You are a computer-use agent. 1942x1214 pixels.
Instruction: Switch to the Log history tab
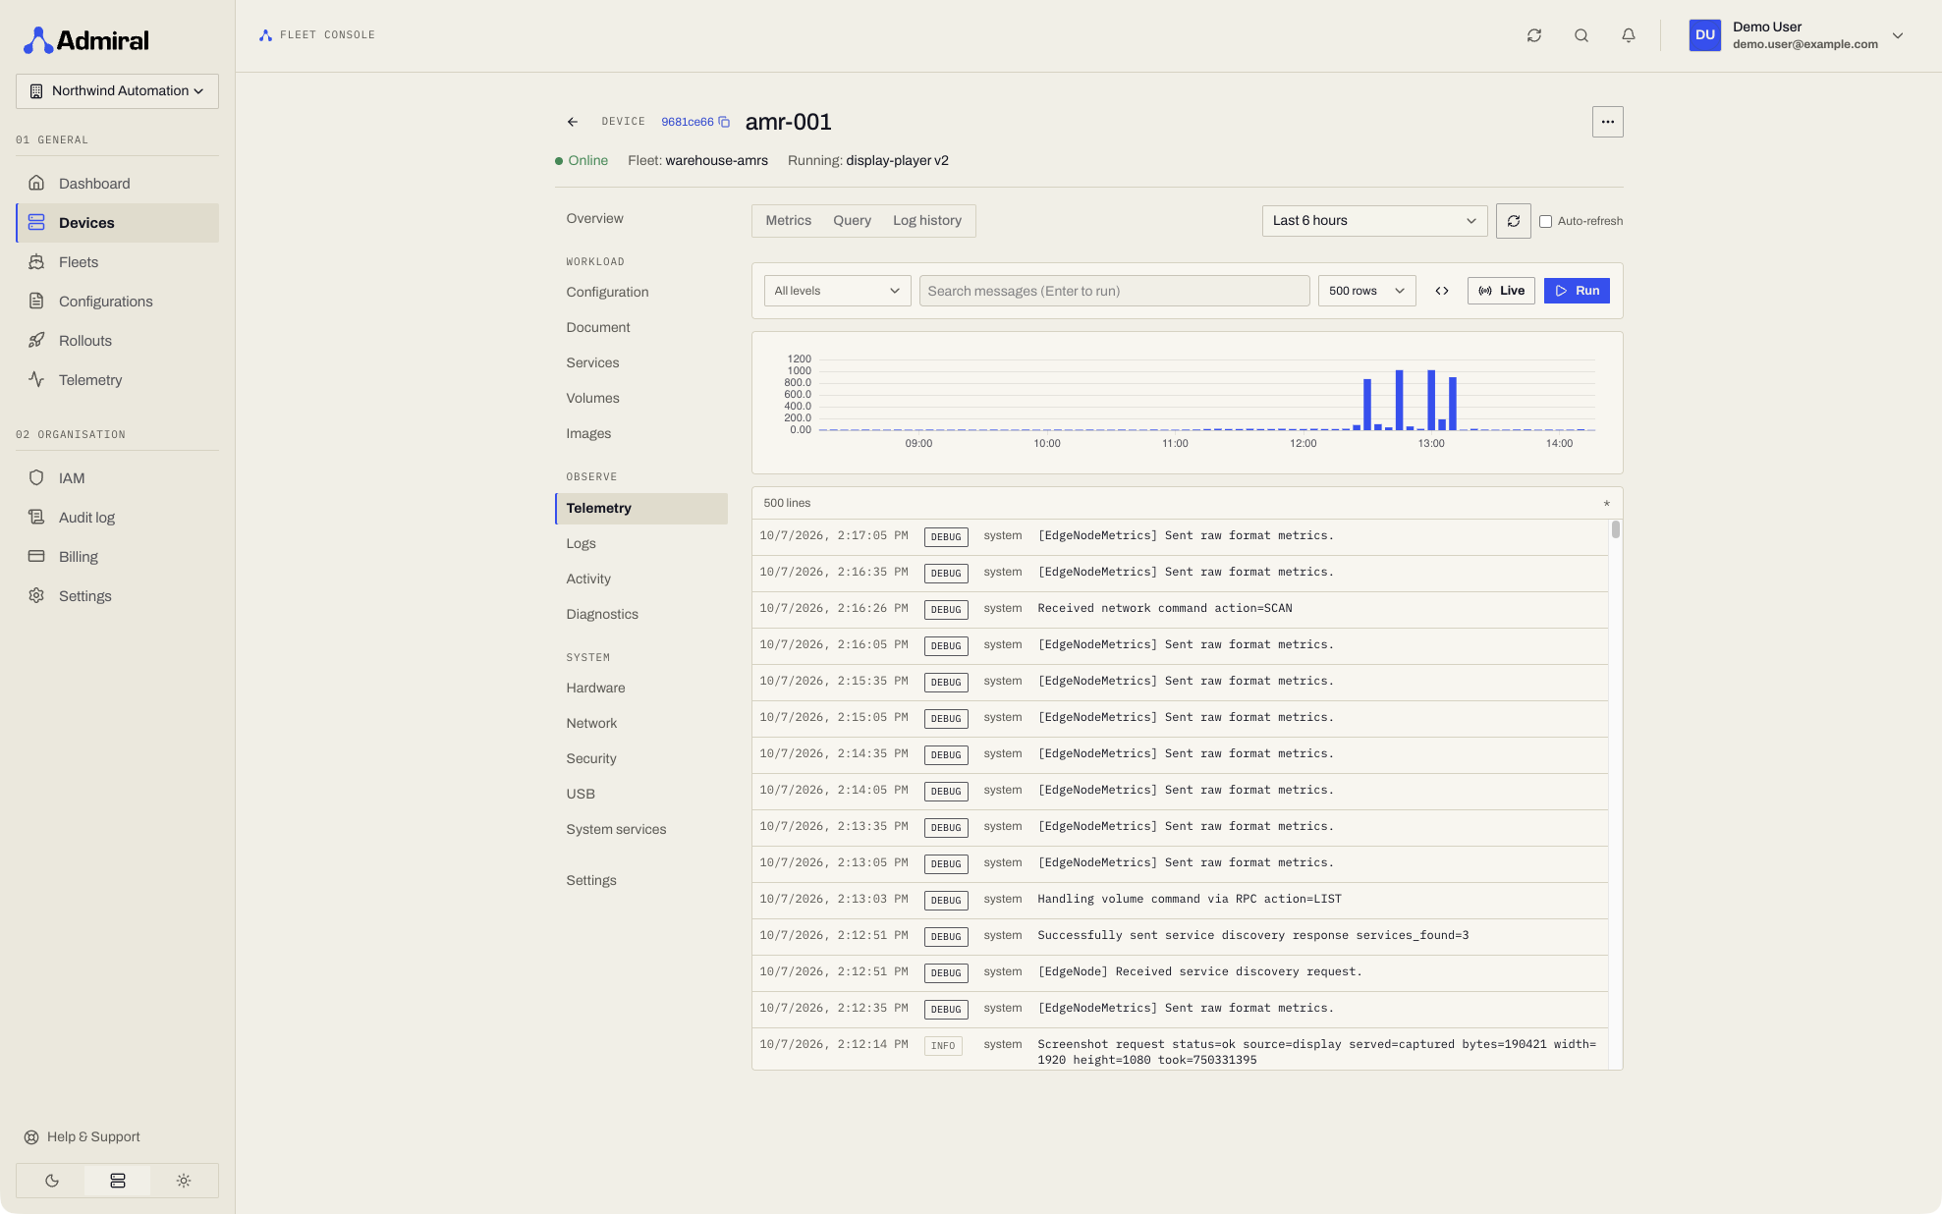(x=927, y=221)
